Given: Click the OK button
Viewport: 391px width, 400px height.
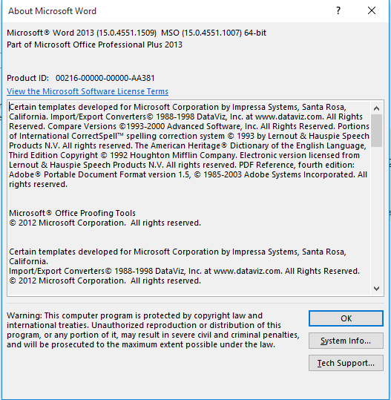Looking at the screenshot, I should pos(346,318).
